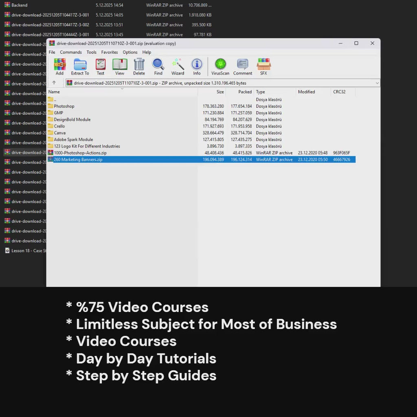Select drive-download-20251205T104417Z-3-002 in Explorer
Image resolution: width=417 pixels, height=417 pixels.
click(50, 25)
